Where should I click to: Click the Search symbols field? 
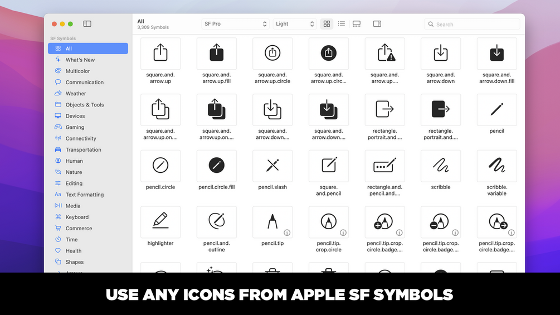pyautogui.click(x=472, y=25)
